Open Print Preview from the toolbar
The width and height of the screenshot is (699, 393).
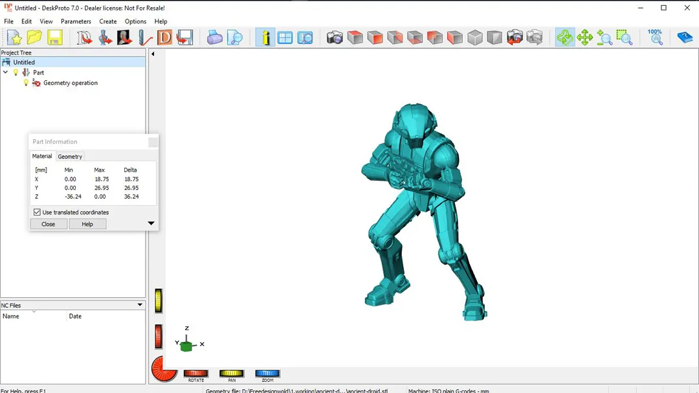(x=234, y=38)
